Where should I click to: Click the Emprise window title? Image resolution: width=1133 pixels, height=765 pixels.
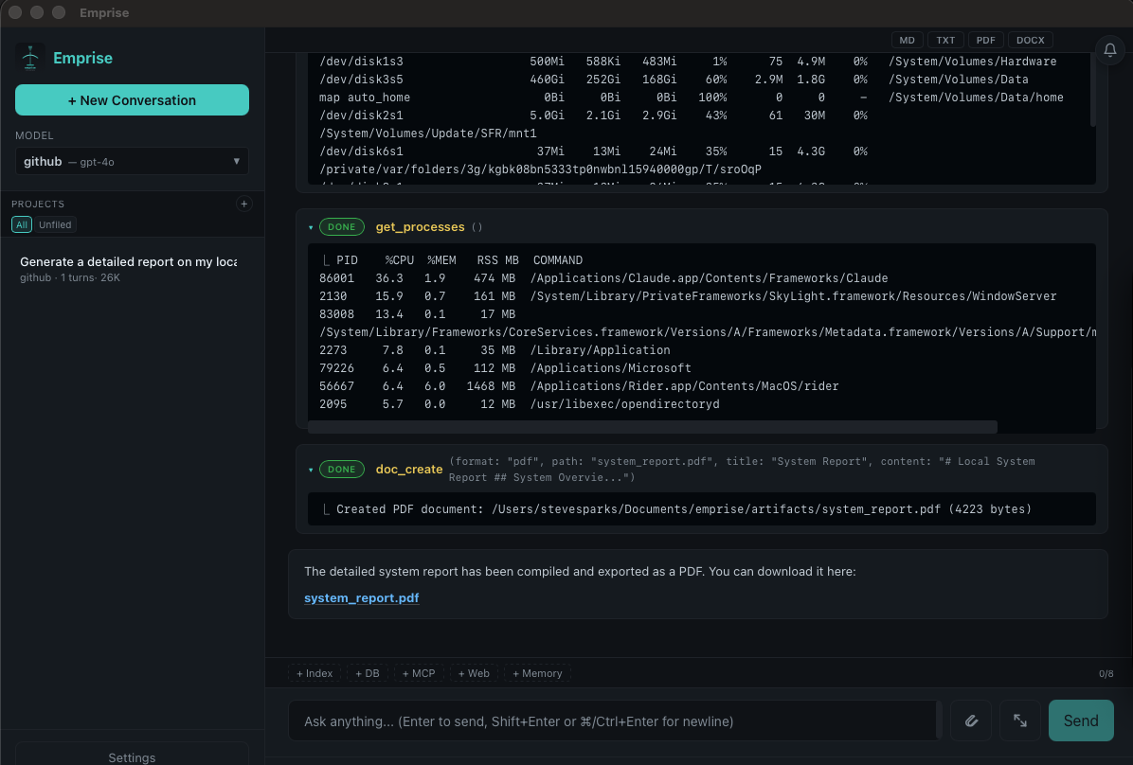pos(104,12)
